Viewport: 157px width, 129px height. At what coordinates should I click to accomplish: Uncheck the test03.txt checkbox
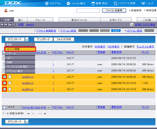[4, 77]
